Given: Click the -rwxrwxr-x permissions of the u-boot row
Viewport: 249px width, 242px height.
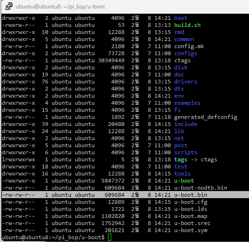Looking at the screenshot, I should (x=18, y=181).
